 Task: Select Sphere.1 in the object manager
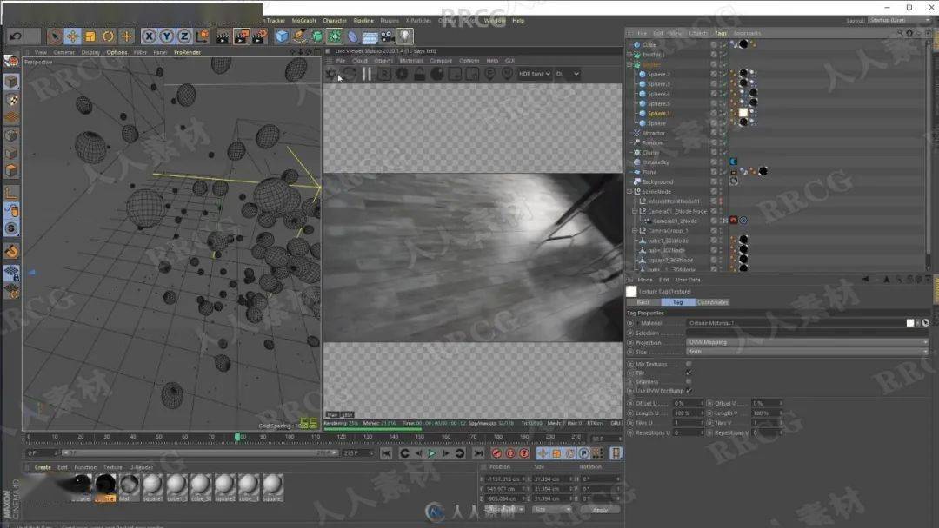tap(658, 113)
